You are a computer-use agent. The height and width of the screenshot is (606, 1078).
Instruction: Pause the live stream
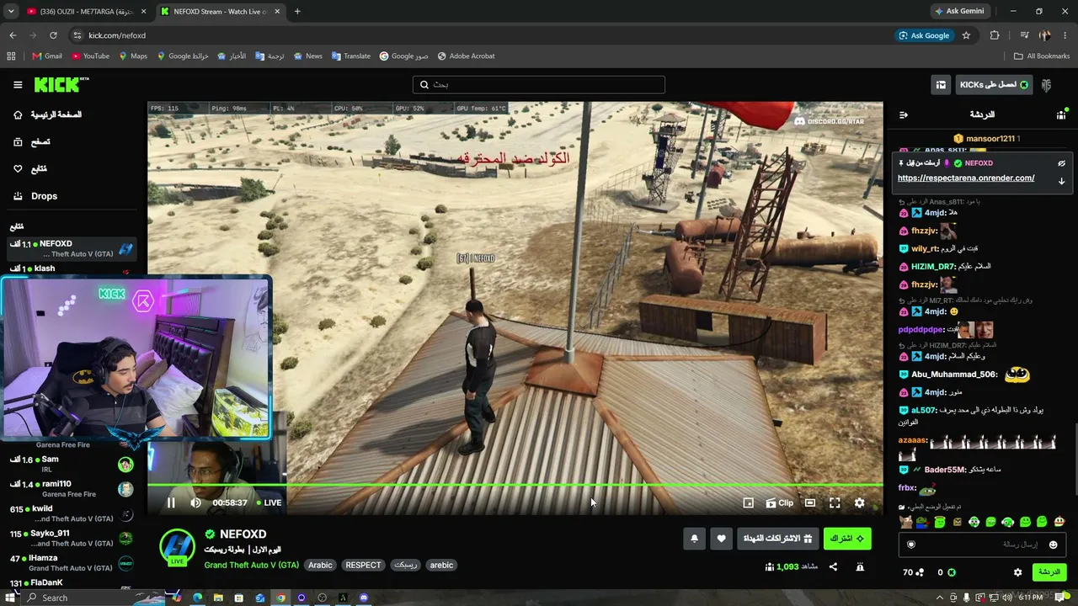(x=171, y=502)
